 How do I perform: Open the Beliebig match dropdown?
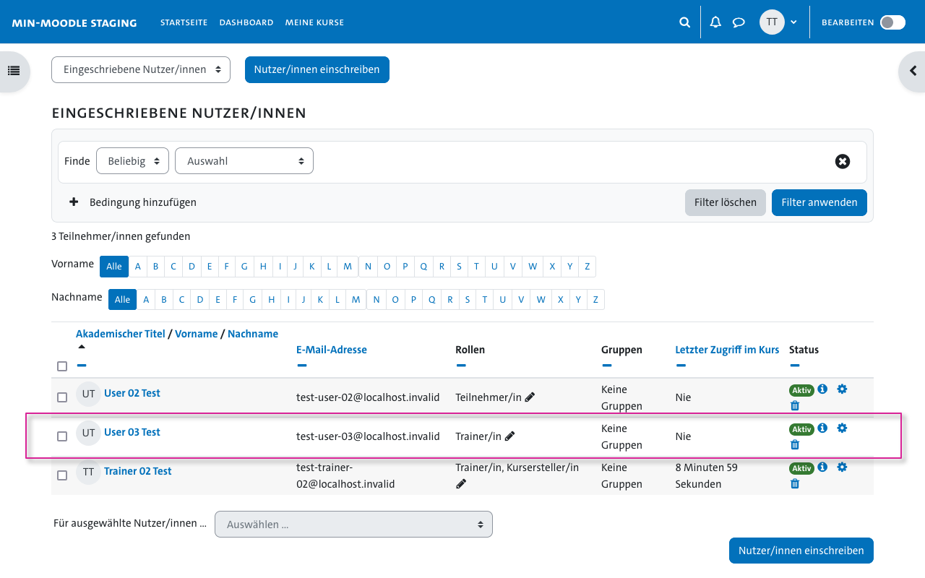tap(132, 161)
